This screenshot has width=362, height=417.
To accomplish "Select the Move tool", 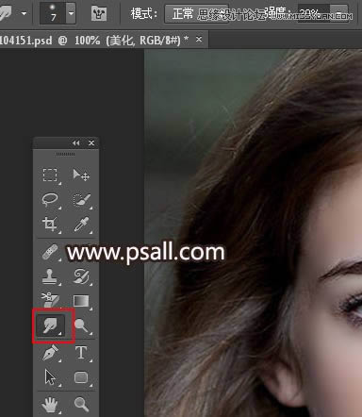I will tap(81, 175).
